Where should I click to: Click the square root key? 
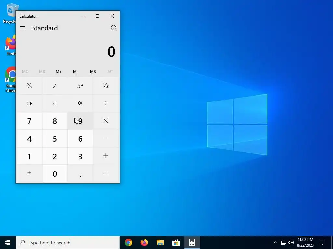tap(55, 86)
